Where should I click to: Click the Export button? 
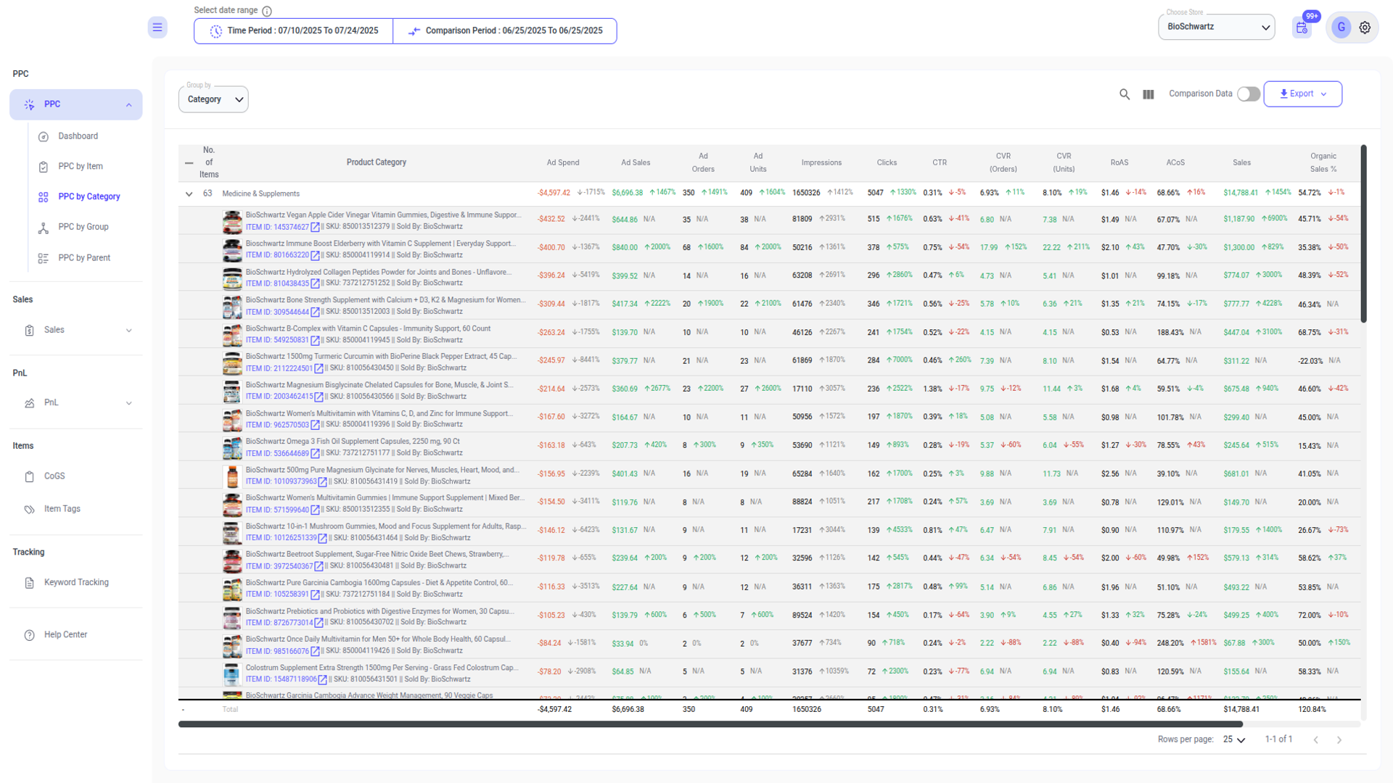click(1302, 94)
